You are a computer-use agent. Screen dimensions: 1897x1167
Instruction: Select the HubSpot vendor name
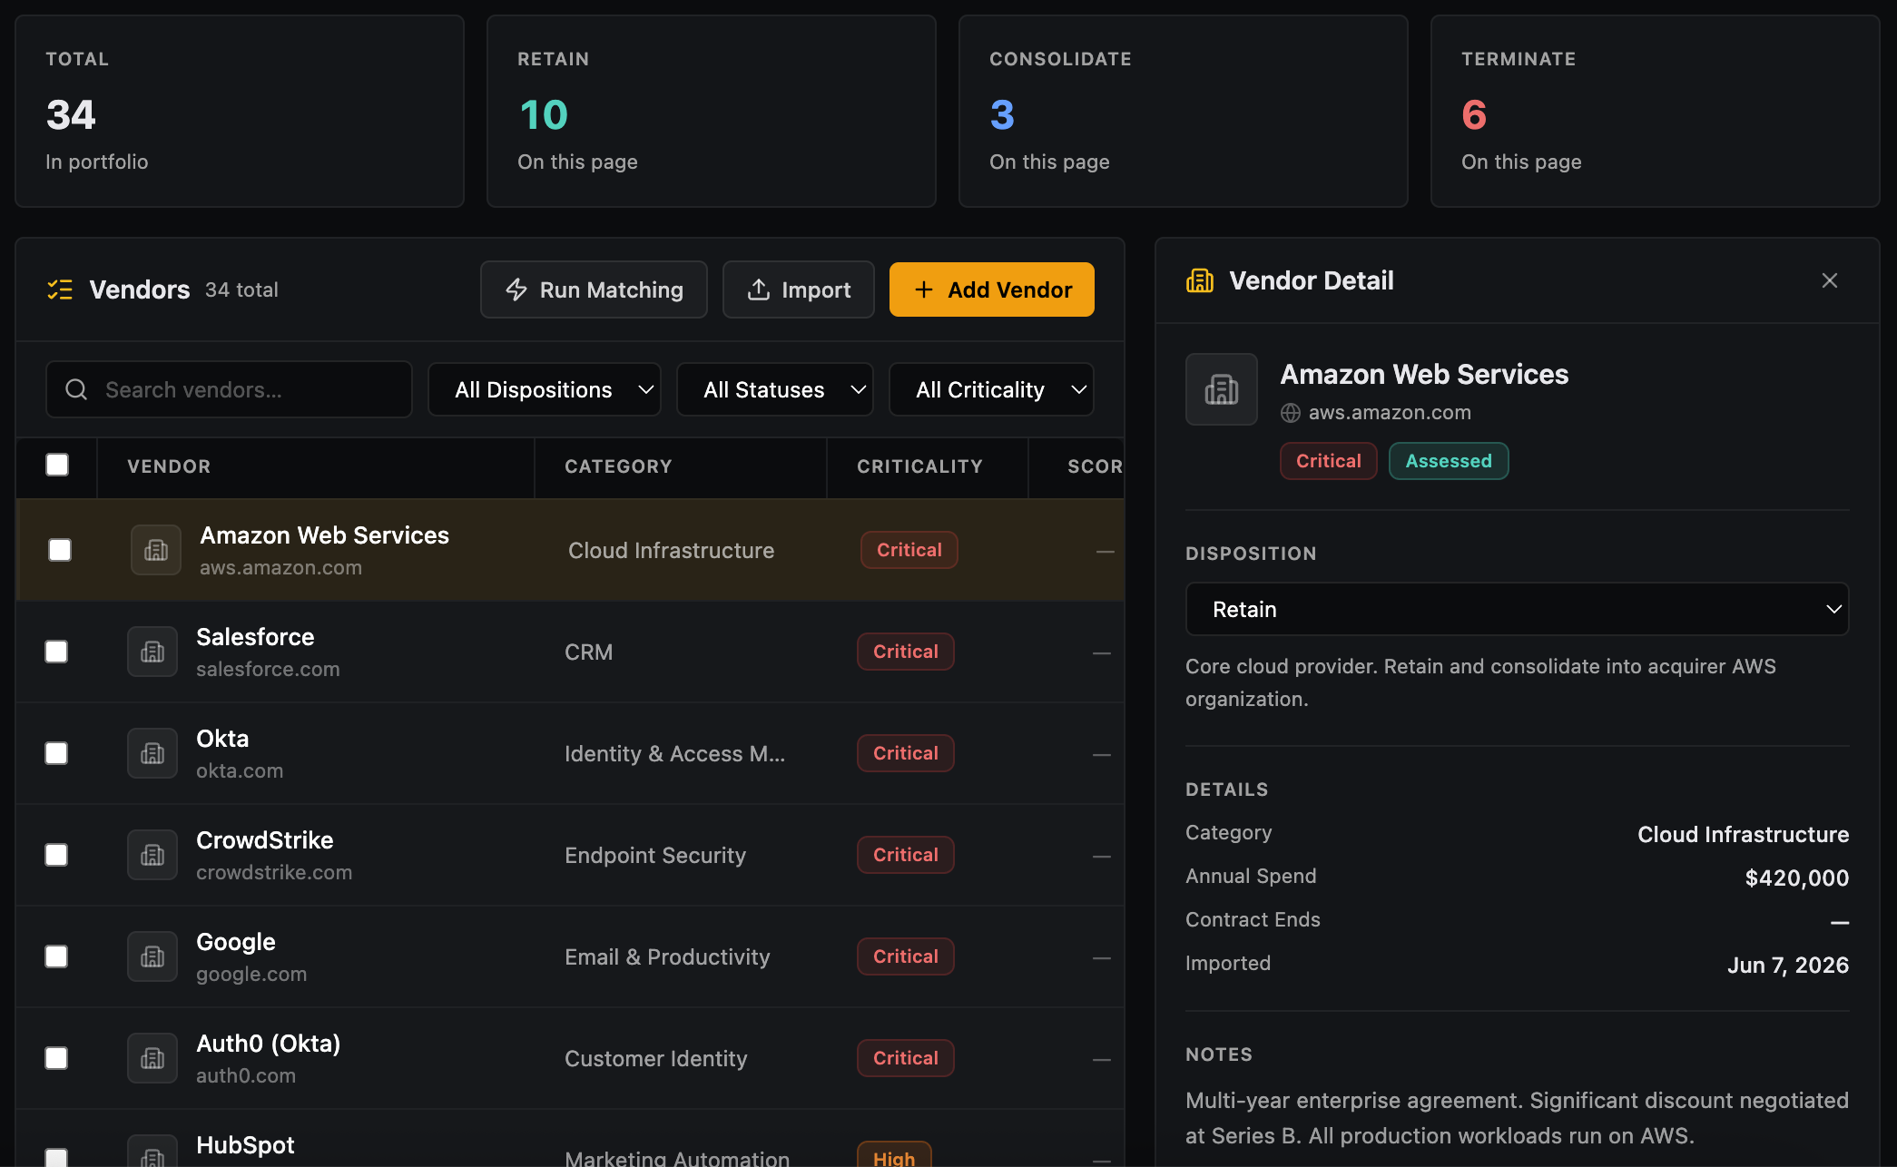[x=245, y=1145]
